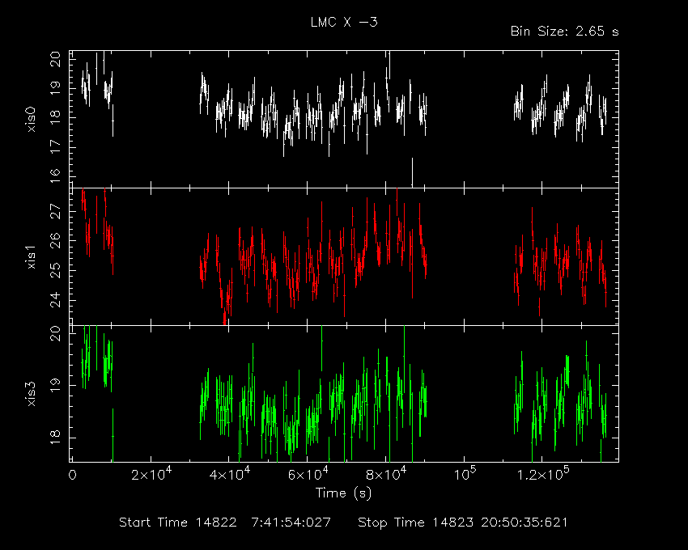Click the x-axis tick label '4×10⁴'
This screenshot has width=688, height=550.
(230, 474)
